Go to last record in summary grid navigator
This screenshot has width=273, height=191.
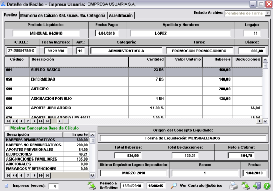[x=48, y=175]
